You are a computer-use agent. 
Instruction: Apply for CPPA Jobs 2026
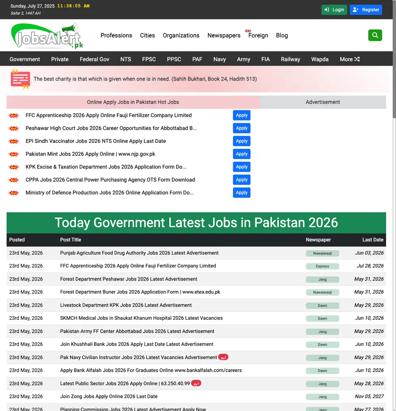point(242,180)
